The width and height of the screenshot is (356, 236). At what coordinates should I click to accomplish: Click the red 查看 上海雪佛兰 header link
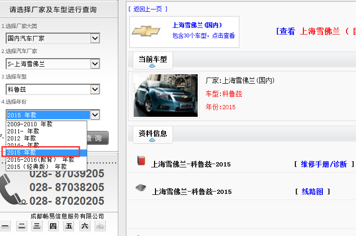pos(316,31)
